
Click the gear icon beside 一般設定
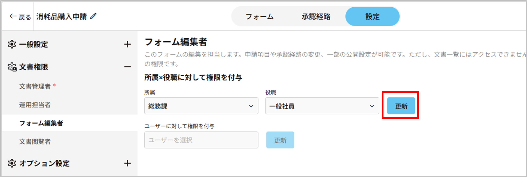coord(12,44)
